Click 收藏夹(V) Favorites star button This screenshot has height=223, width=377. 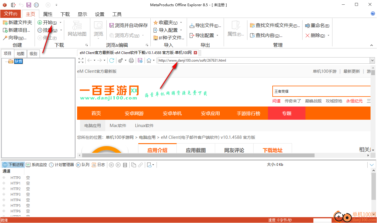coord(165,23)
